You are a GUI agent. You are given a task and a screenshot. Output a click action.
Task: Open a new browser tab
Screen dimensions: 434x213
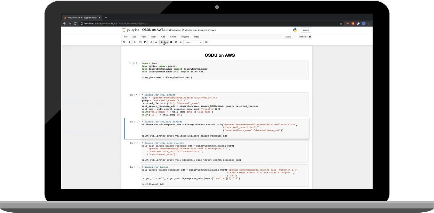pyautogui.click(x=106, y=17)
